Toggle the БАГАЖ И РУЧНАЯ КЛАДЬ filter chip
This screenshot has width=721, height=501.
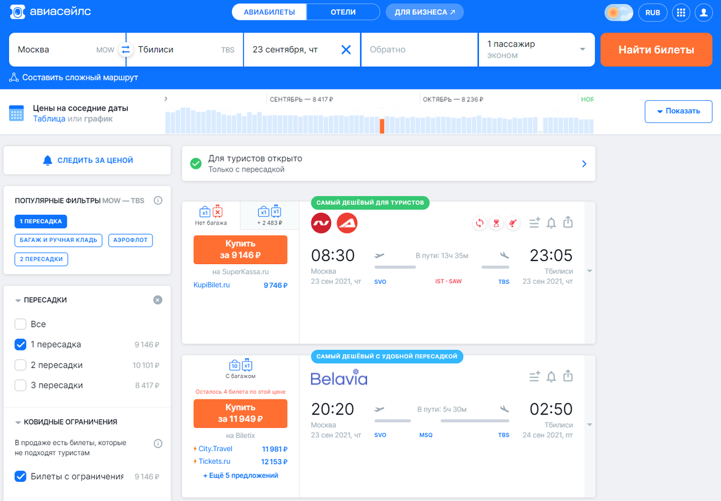point(58,241)
